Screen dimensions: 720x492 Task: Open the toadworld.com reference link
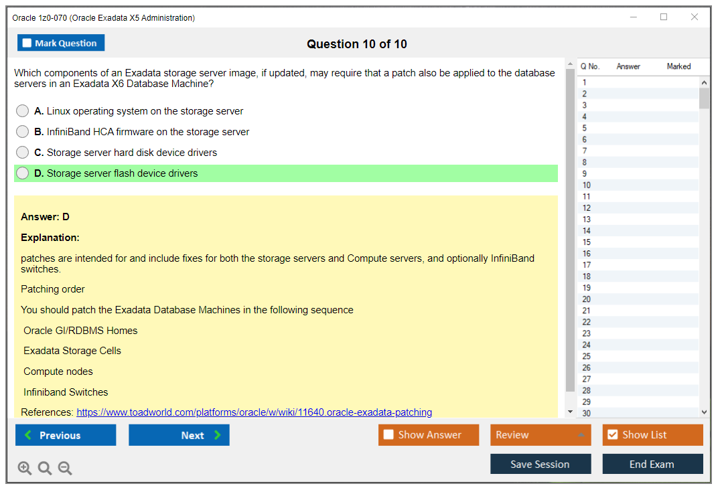254,412
